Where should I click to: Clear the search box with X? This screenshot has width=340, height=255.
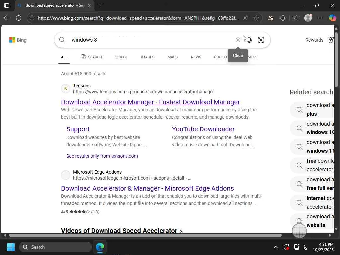coord(238,40)
